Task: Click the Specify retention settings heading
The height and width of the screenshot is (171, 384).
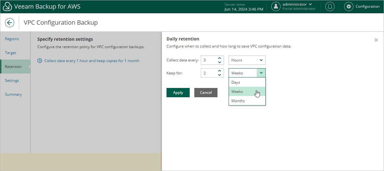Action: click(x=65, y=39)
